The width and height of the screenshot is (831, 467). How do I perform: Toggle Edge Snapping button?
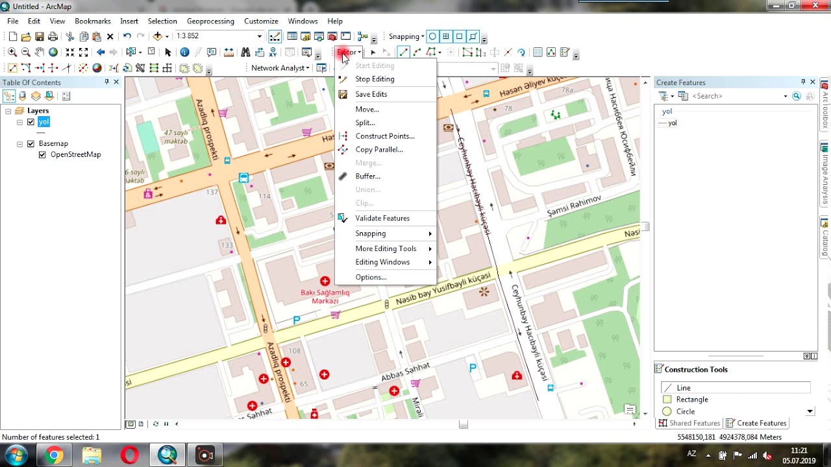[x=473, y=36]
